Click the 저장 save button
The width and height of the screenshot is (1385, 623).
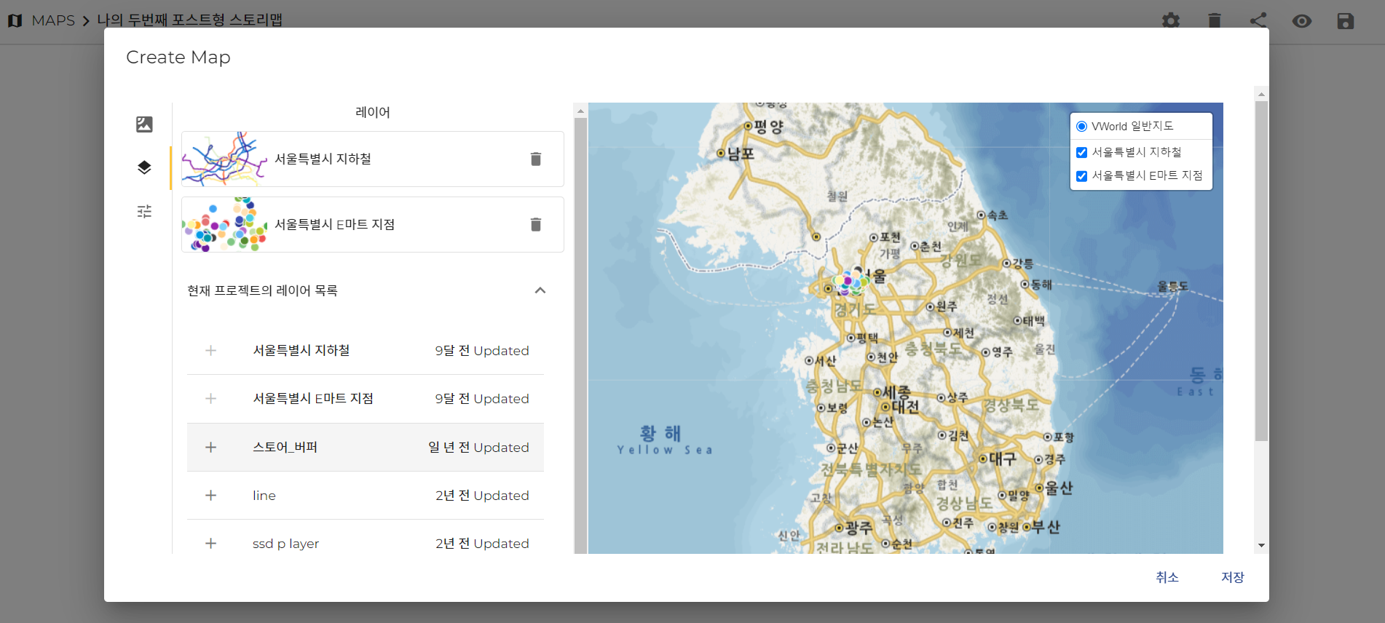[1232, 577]
